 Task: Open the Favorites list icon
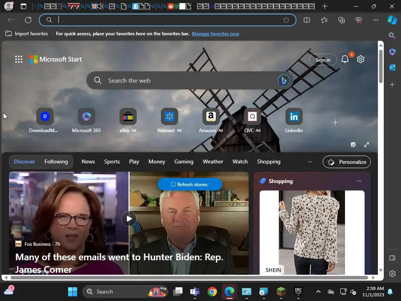pos(324,20)
